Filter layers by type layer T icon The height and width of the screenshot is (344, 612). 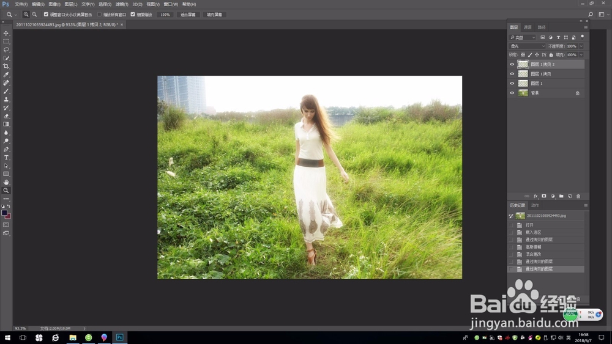pos(558,37)
